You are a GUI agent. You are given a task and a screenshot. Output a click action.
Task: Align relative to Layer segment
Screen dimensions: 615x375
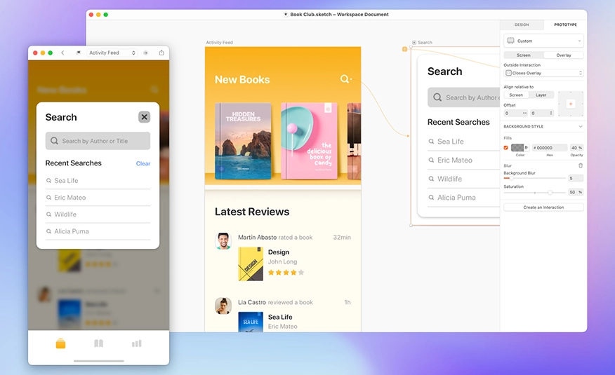click(541, 95)
